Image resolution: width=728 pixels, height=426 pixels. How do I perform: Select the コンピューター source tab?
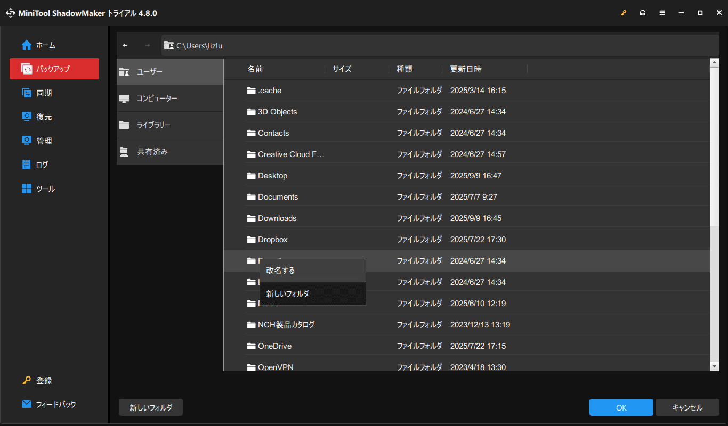pos(170,99)
